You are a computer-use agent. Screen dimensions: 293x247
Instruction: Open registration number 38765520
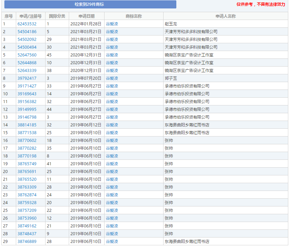(x=27, y=179)
